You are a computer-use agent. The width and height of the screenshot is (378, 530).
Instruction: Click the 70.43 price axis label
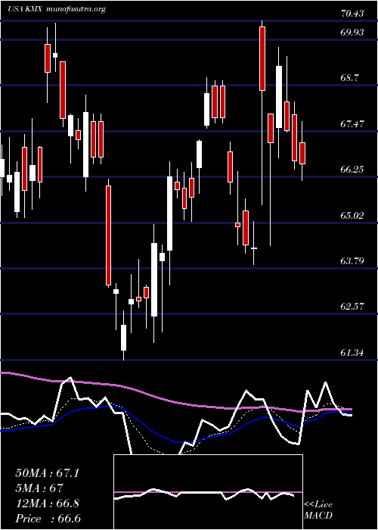coord(352,14)
